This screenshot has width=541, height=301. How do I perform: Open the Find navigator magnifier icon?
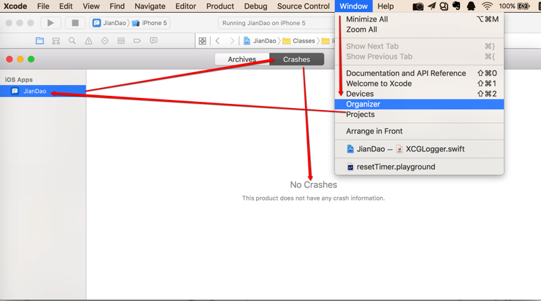tap(72, 41)
